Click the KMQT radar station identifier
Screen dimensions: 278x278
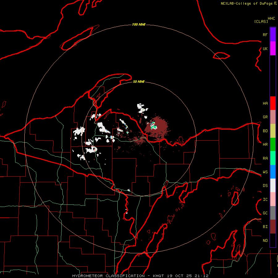coord(158,276)
